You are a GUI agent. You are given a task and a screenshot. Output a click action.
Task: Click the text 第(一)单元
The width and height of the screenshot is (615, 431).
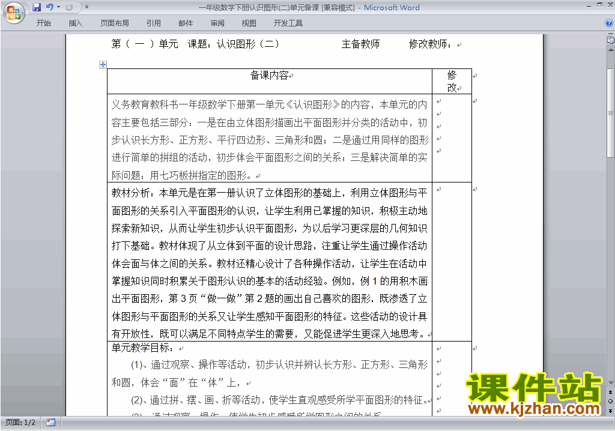pos(145,44)
